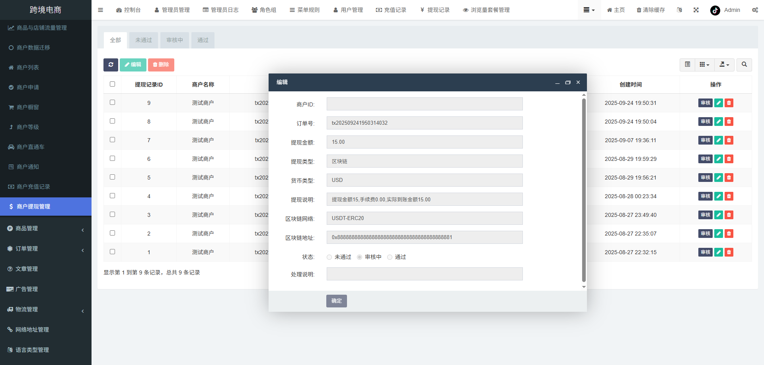
Task: Select the 审核中 status radio button
Action: point(359,257)
